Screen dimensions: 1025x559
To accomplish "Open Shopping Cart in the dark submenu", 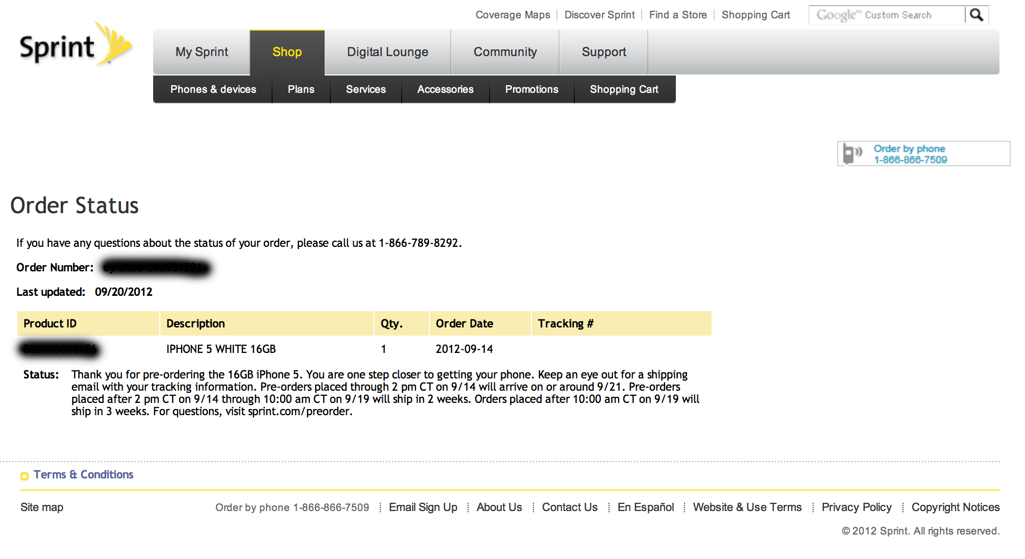I will [x=624, y=89].
